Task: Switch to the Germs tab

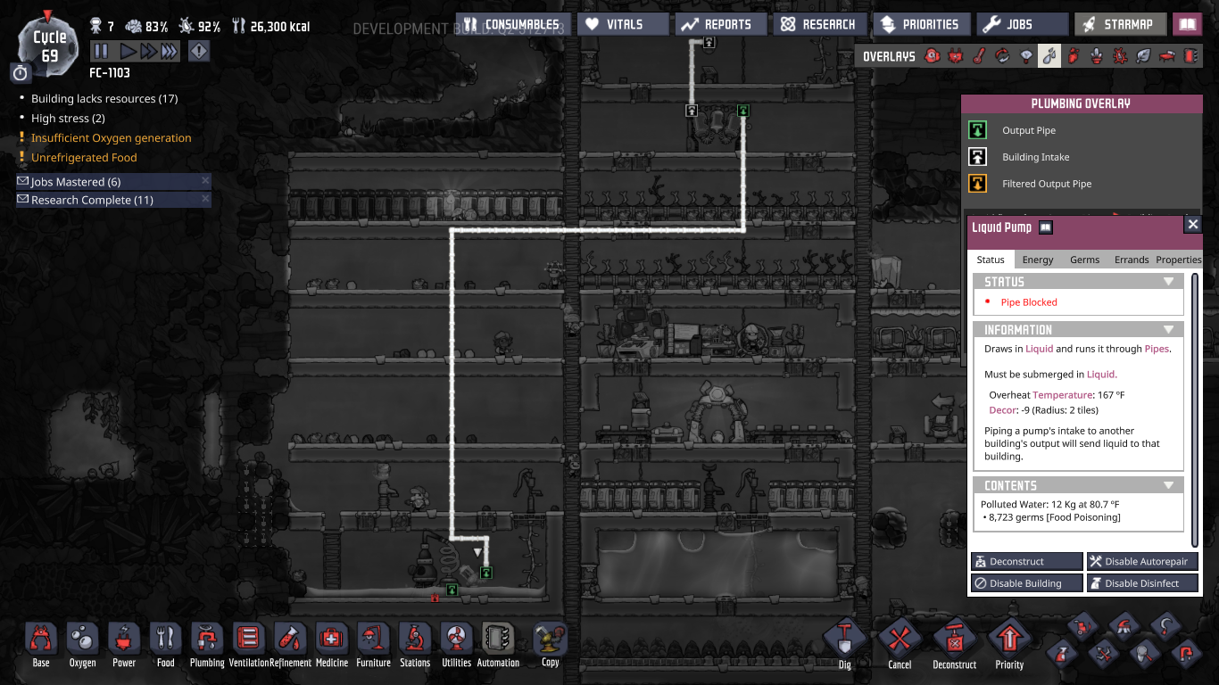Action: coord(1084,260)
